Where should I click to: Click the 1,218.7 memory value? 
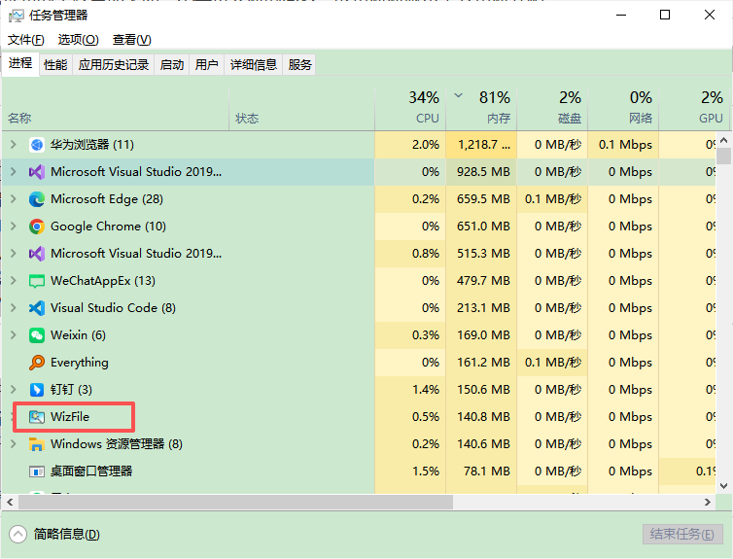click(x=481, y=145)
